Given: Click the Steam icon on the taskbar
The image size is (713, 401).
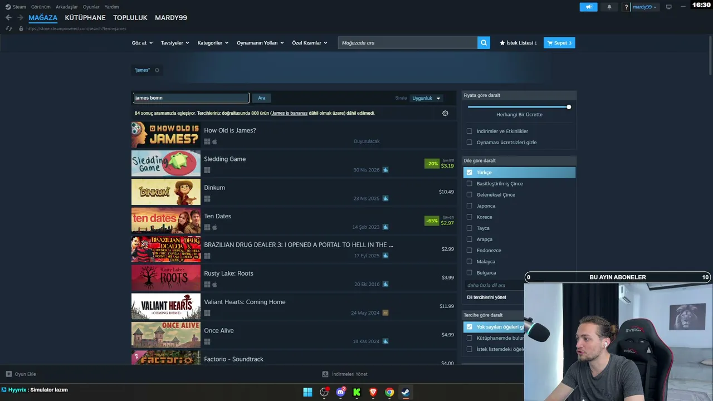Looking at the screenshot, I should point(406,392).
